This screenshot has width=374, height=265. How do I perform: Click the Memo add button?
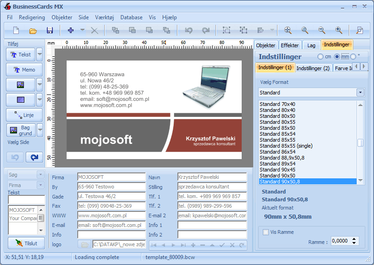[x=24, y=70]
